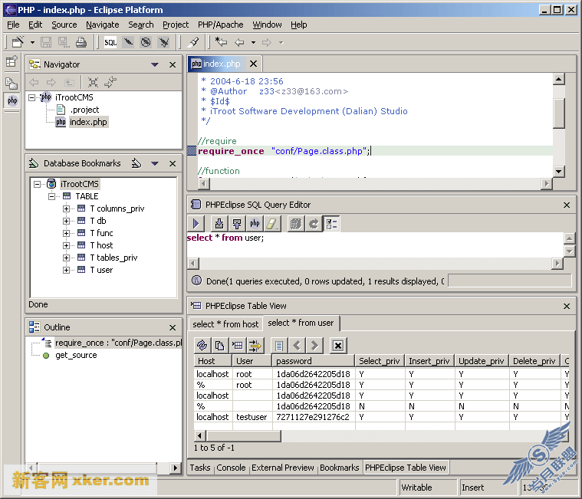
Task: Open the Back history dropdown arrow
Action: [x=253, y=43]
